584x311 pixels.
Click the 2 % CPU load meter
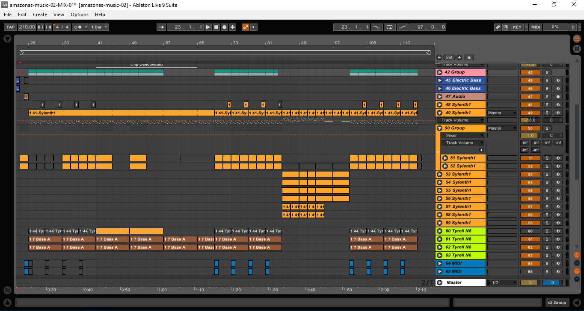tap(555, 27)
